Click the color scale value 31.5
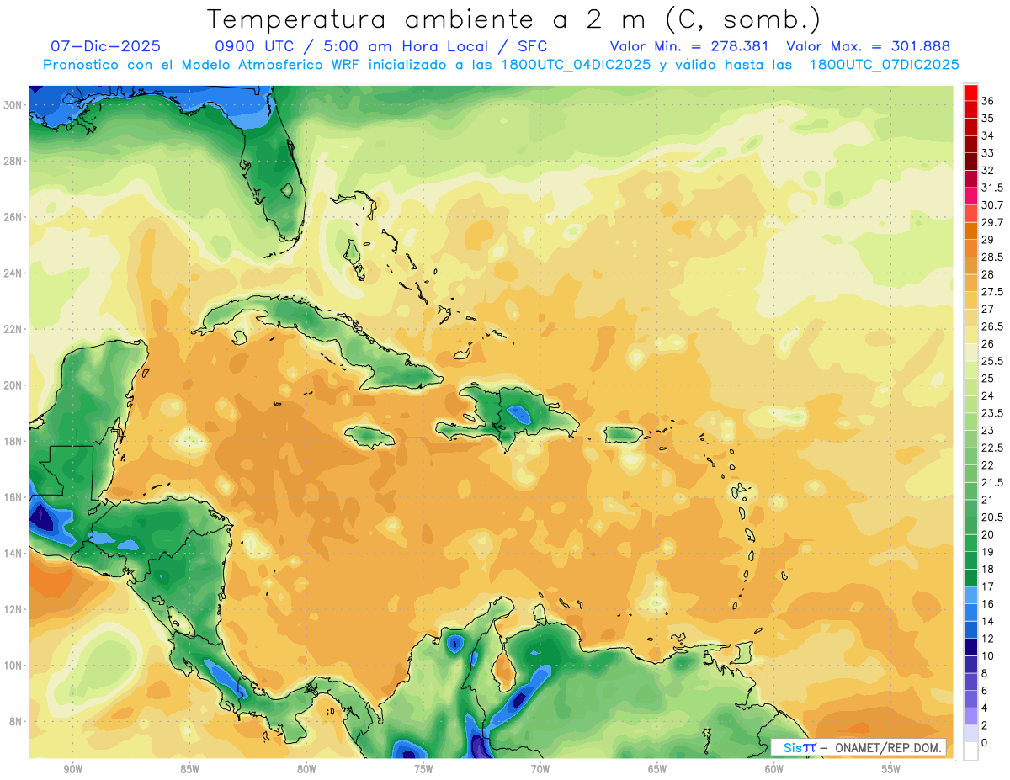Viewport: 1010px width, 780px height. [992, 188]
